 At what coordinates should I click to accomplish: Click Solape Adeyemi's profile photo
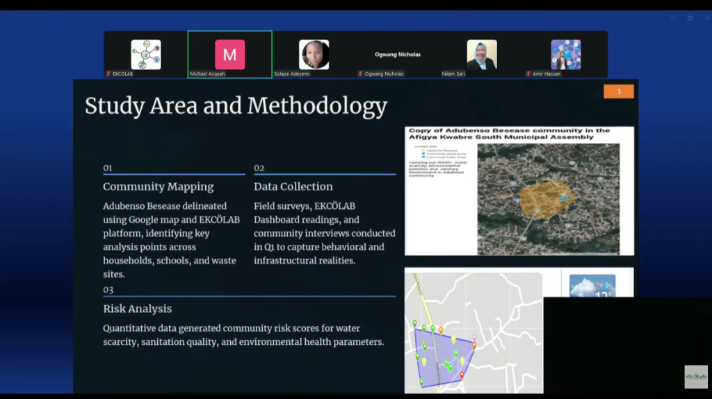click(x=314, y=54)
